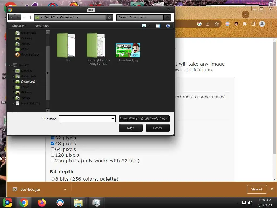Click the Google icon in Chrome's address bar
The height and width of the screenshot is (208, 277).
click(199, 24)
